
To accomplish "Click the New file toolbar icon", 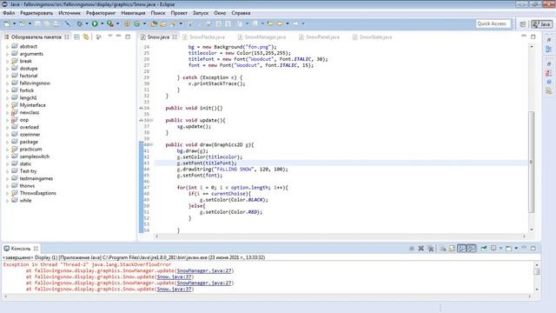I will tap(7, 23).
